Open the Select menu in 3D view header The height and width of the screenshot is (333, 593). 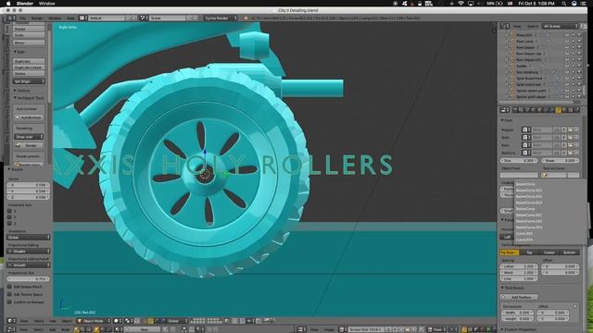pyautogui.click(x=39, y=321)
